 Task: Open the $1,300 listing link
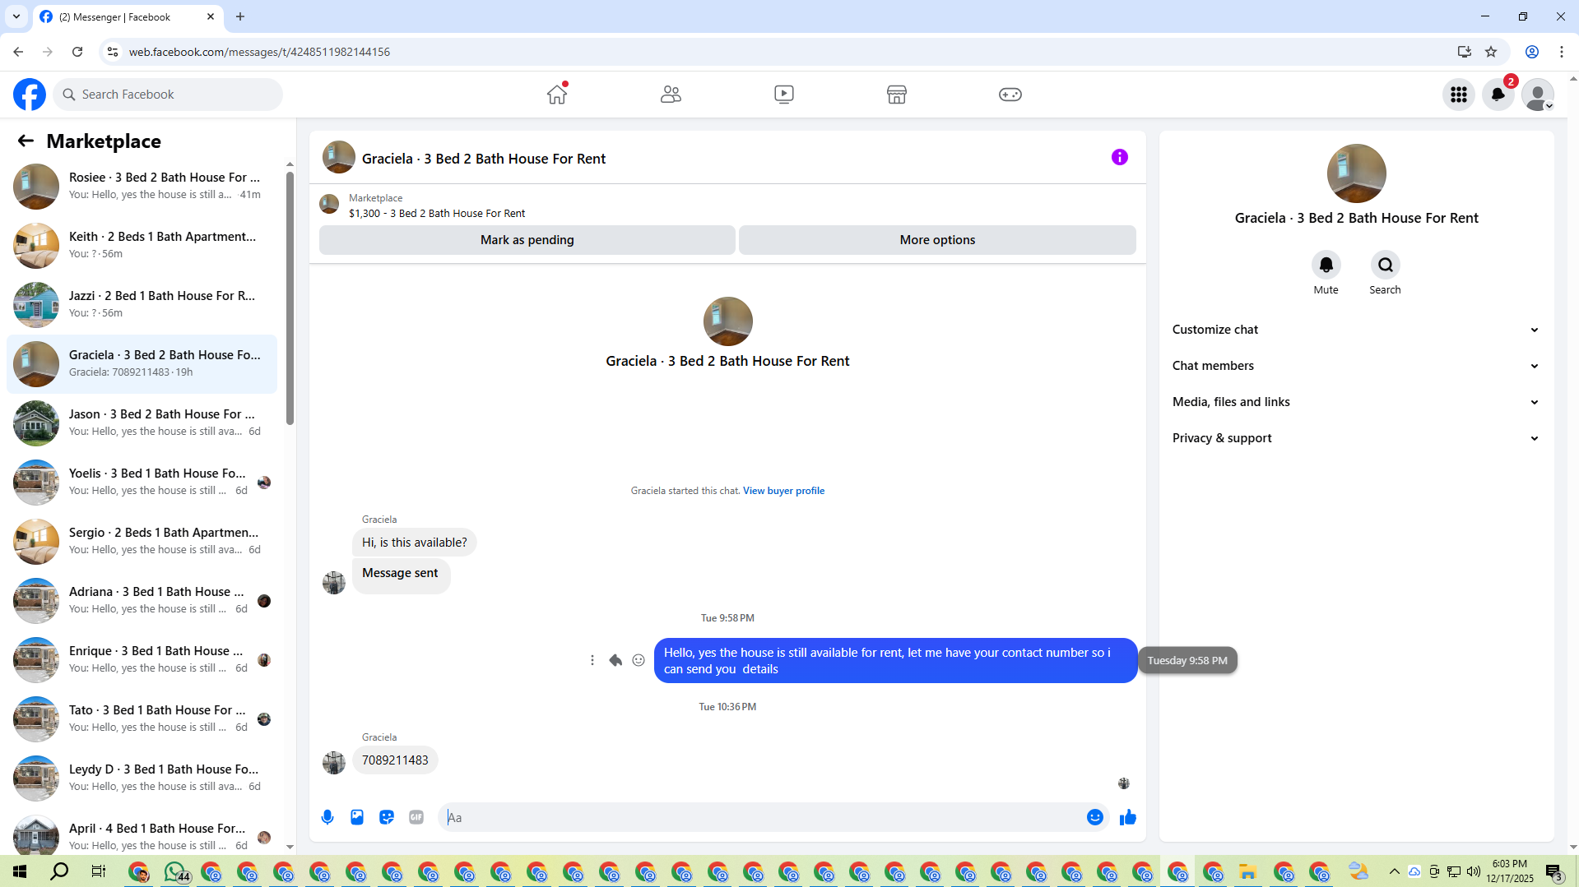click(436, 214)
